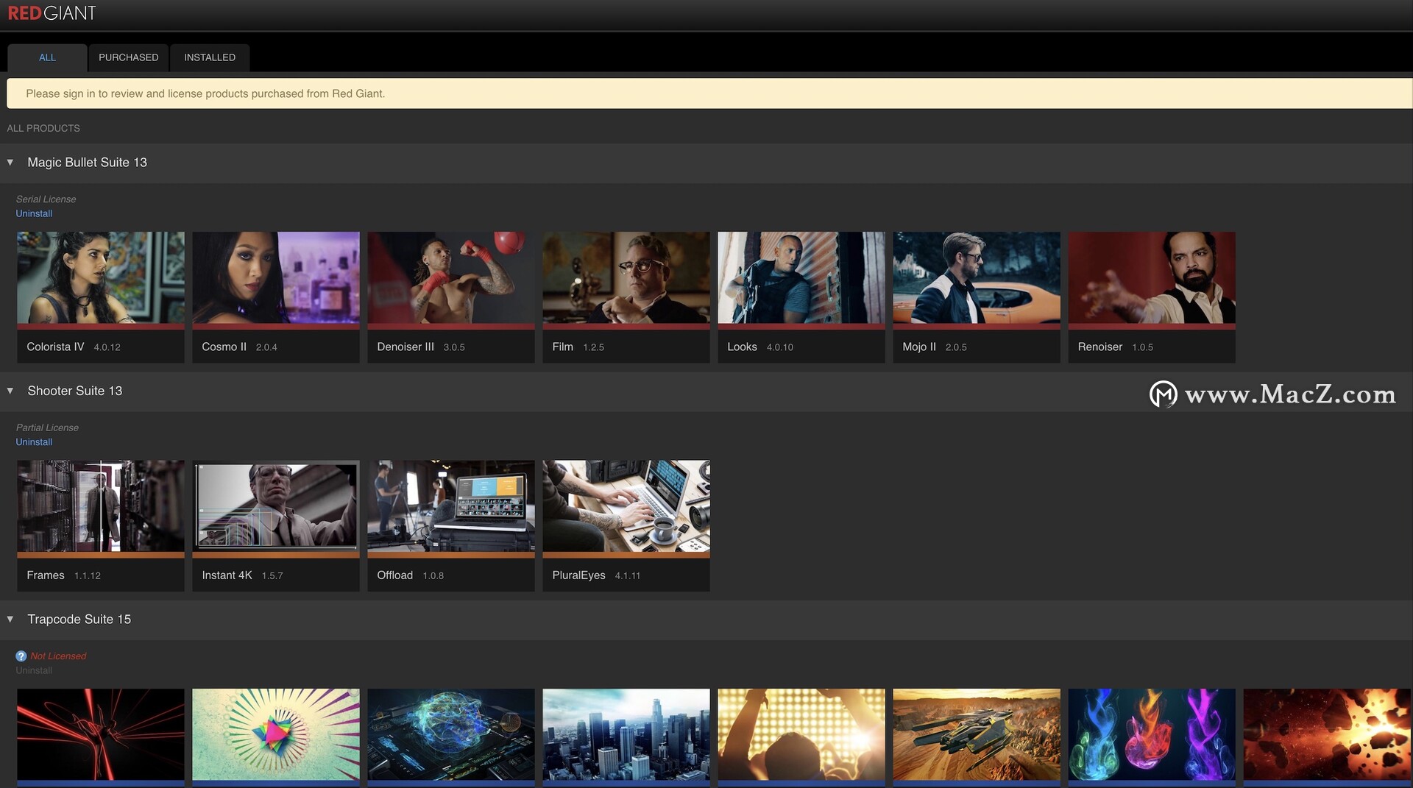Click the Cosmo II 2.0.4 label
The width and height of the screenshot is (1413, 788).
pos(239,347)
